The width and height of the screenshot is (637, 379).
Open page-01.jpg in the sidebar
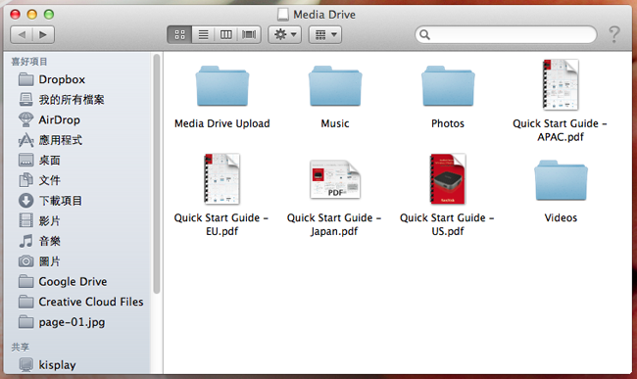77,322
